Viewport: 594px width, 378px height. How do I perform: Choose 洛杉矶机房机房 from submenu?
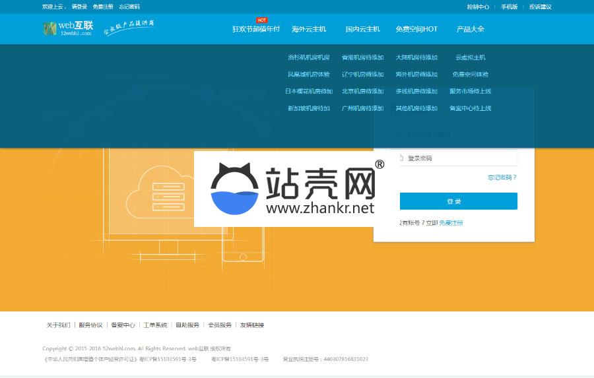[308, 57]
